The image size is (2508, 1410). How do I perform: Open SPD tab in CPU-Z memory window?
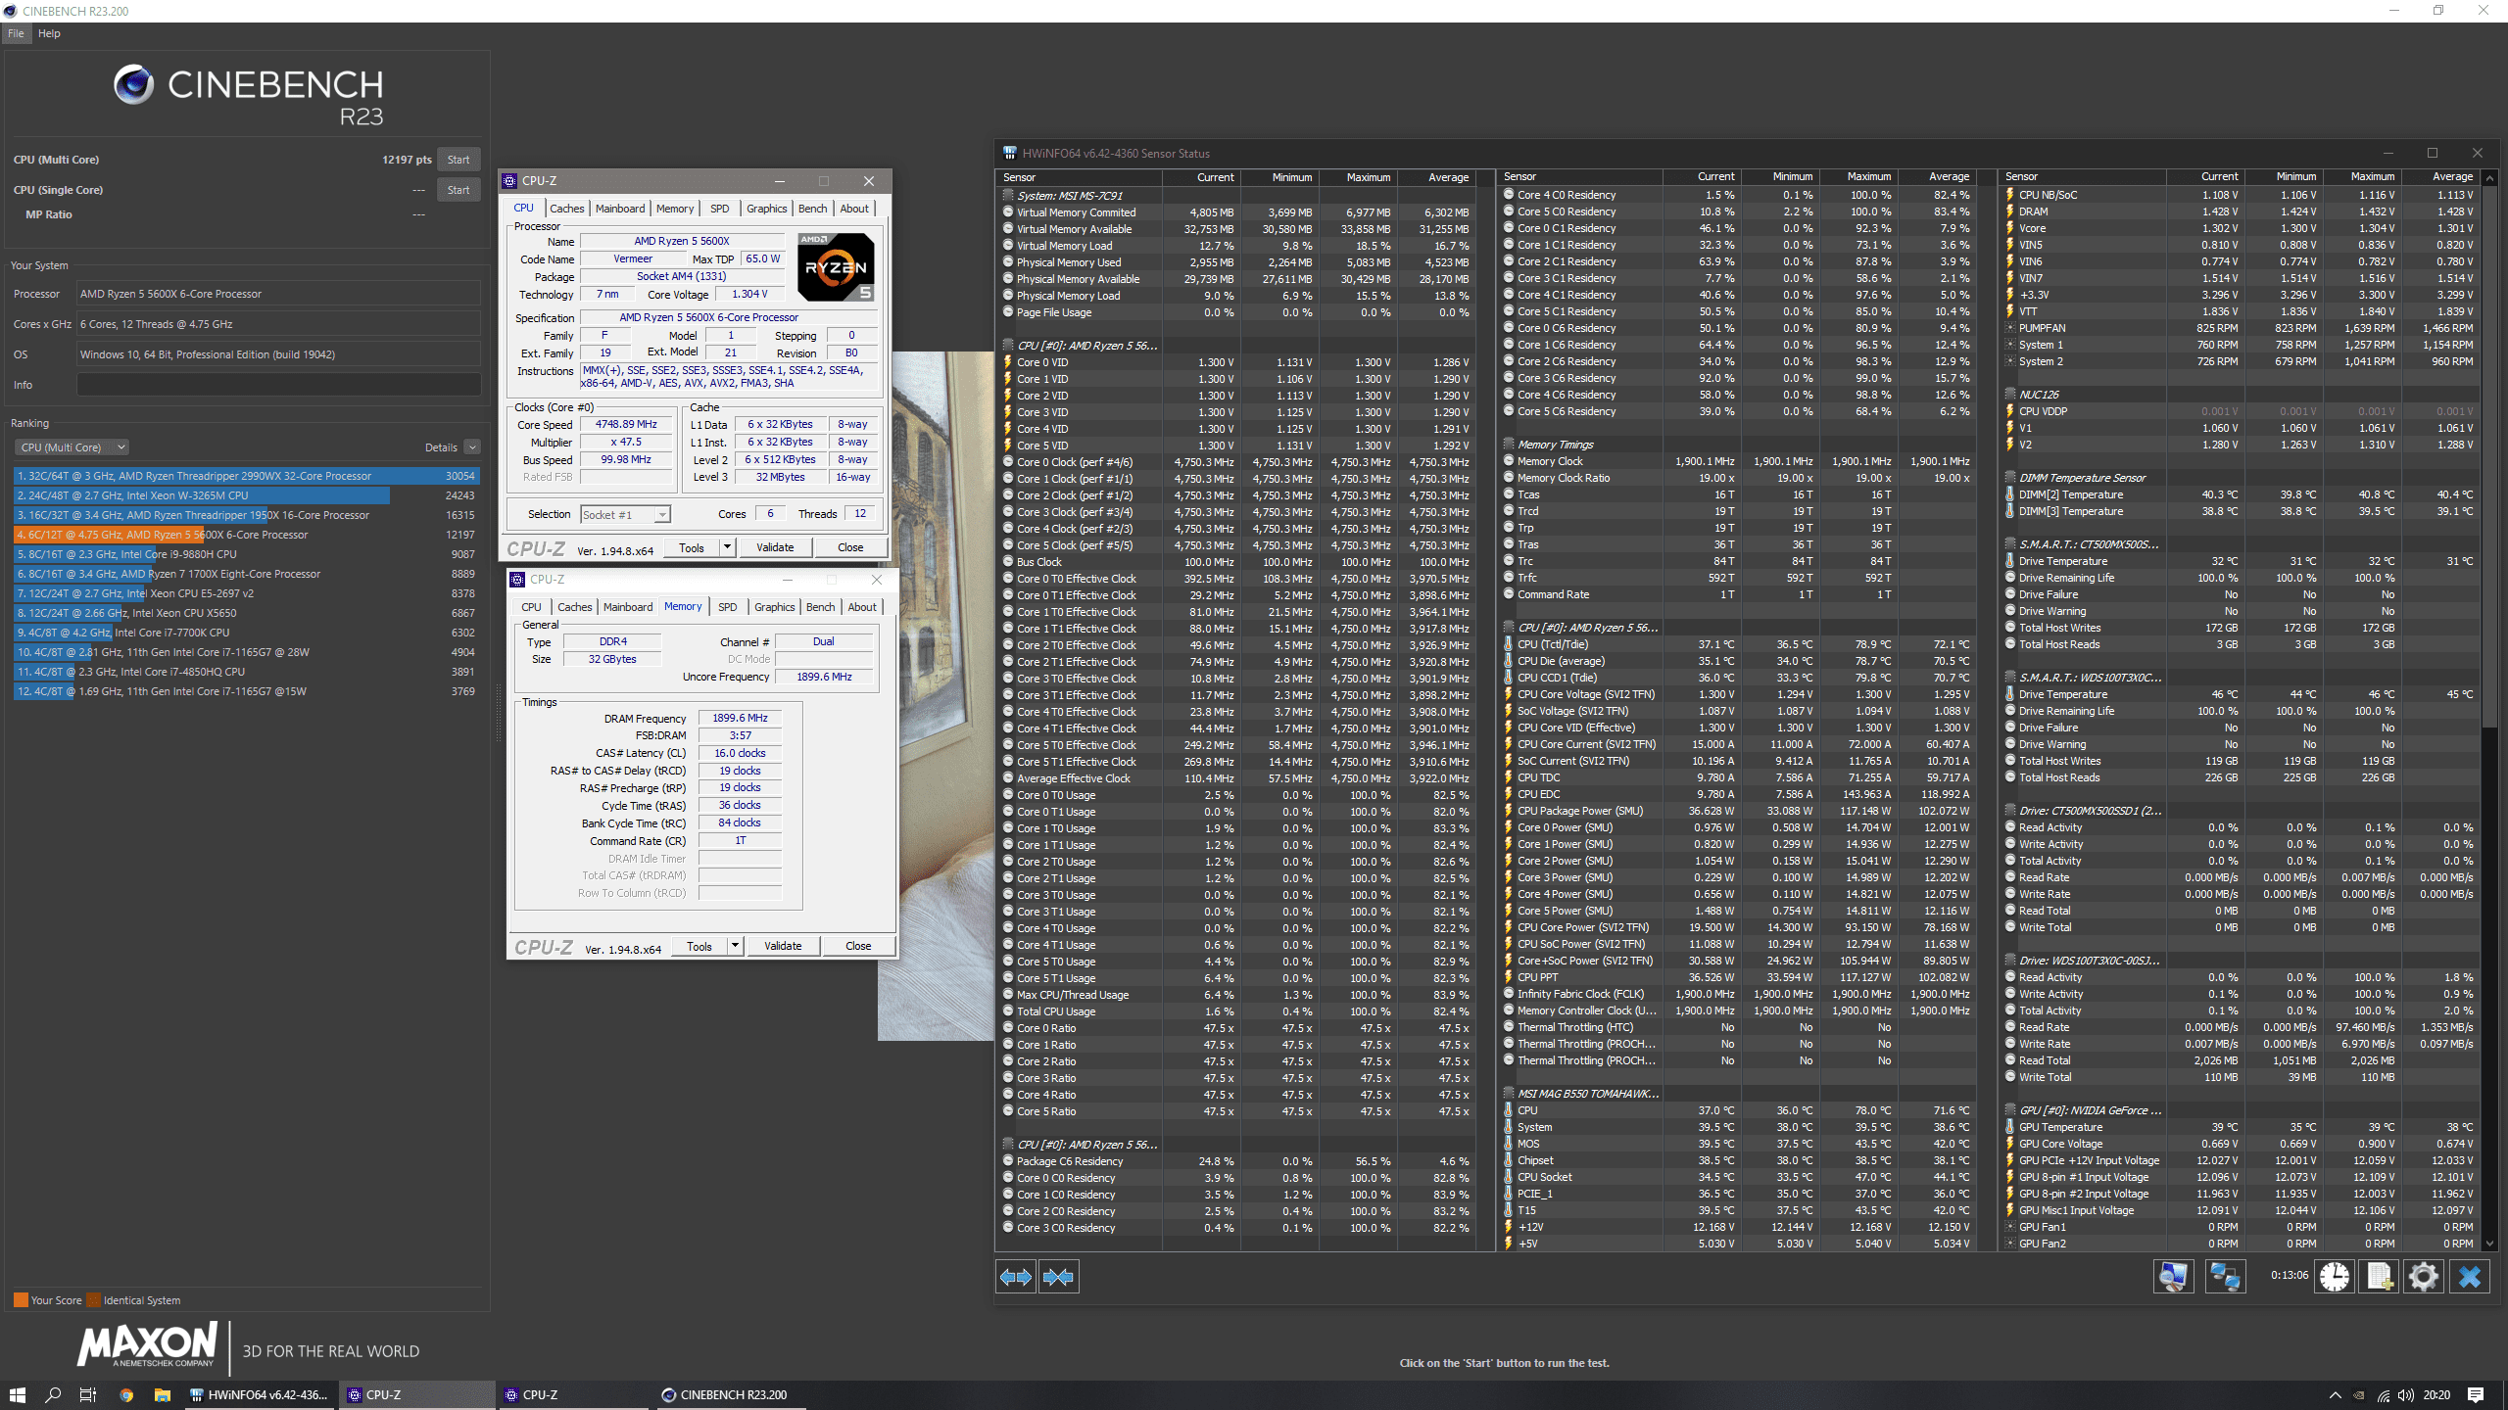tap(727, 607)
